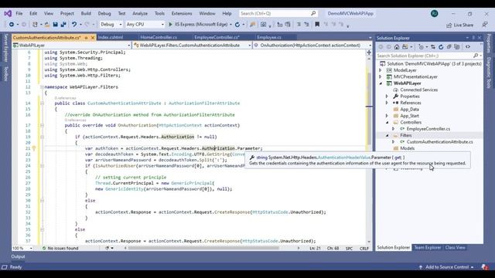Collapse the WebAPILayer project node
Viewport: 495px width, 278px height.
381,83
